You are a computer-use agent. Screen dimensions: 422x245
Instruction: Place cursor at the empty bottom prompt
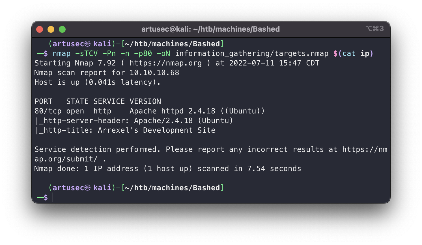click(x=53, y=197)
